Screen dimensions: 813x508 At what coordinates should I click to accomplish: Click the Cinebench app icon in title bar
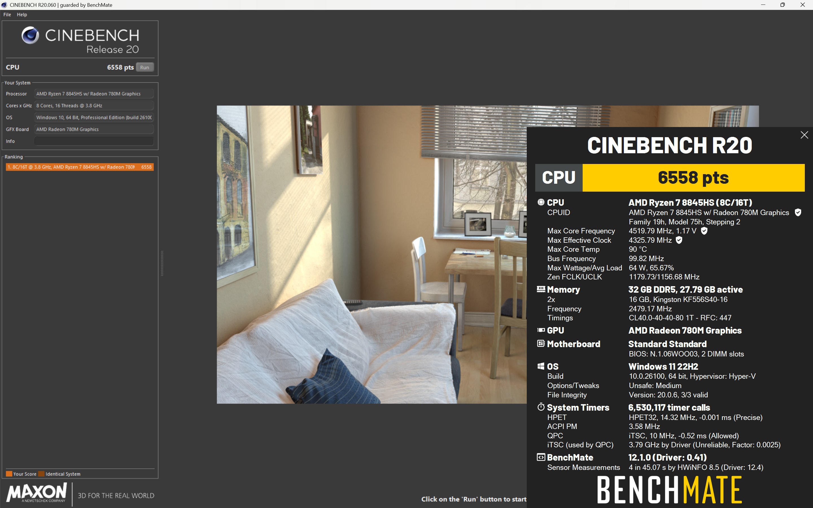pos(4,5)
